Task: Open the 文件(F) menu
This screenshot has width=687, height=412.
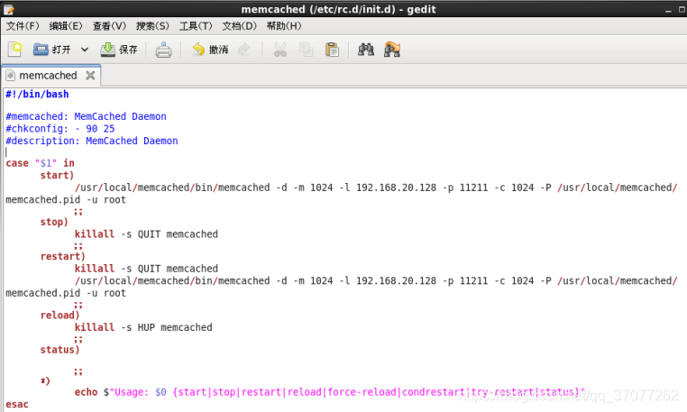Action: coord(23,26)
